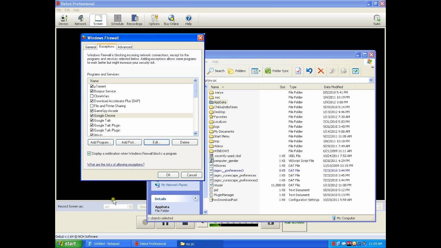Toggle display notification when firewall blocks
Image resolution: width=441 pixels, height=248 pixels.
[x=89, y=154]
